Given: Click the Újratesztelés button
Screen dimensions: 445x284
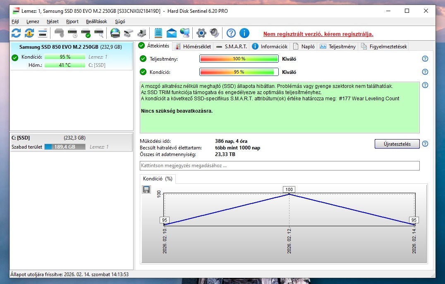Looking at the screenshot, I should [x=397, y=144].
